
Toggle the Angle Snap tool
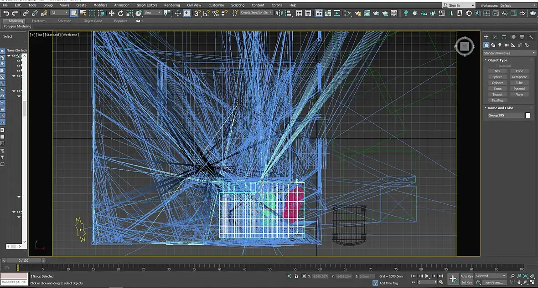(207, 13)
